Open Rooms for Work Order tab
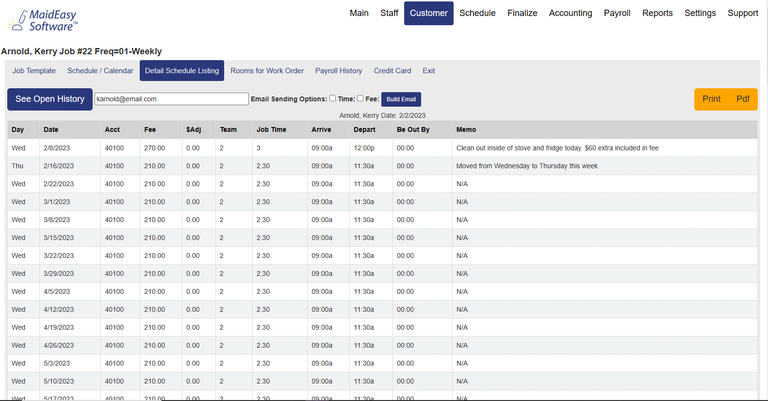 267,71
